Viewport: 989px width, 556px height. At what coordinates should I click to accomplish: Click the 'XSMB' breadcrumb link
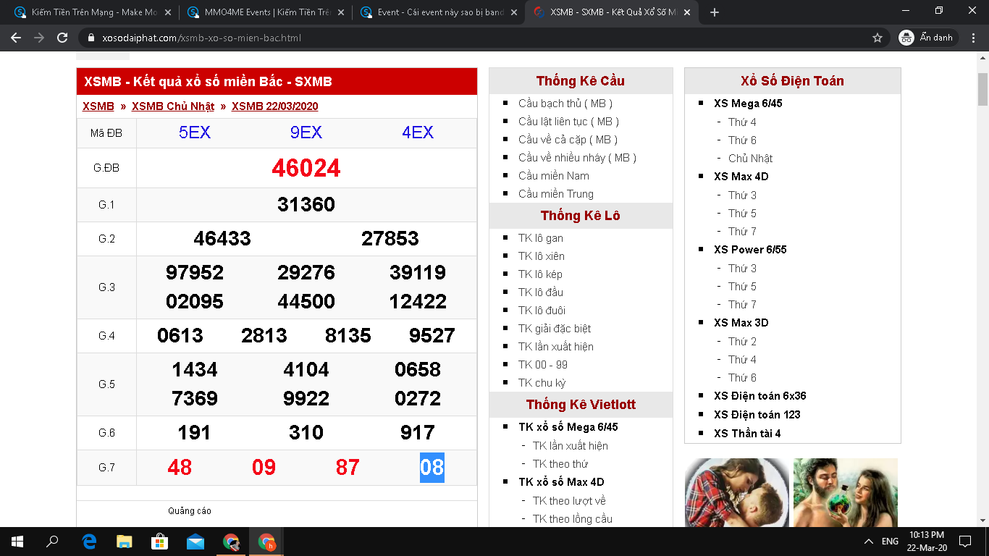98,106
